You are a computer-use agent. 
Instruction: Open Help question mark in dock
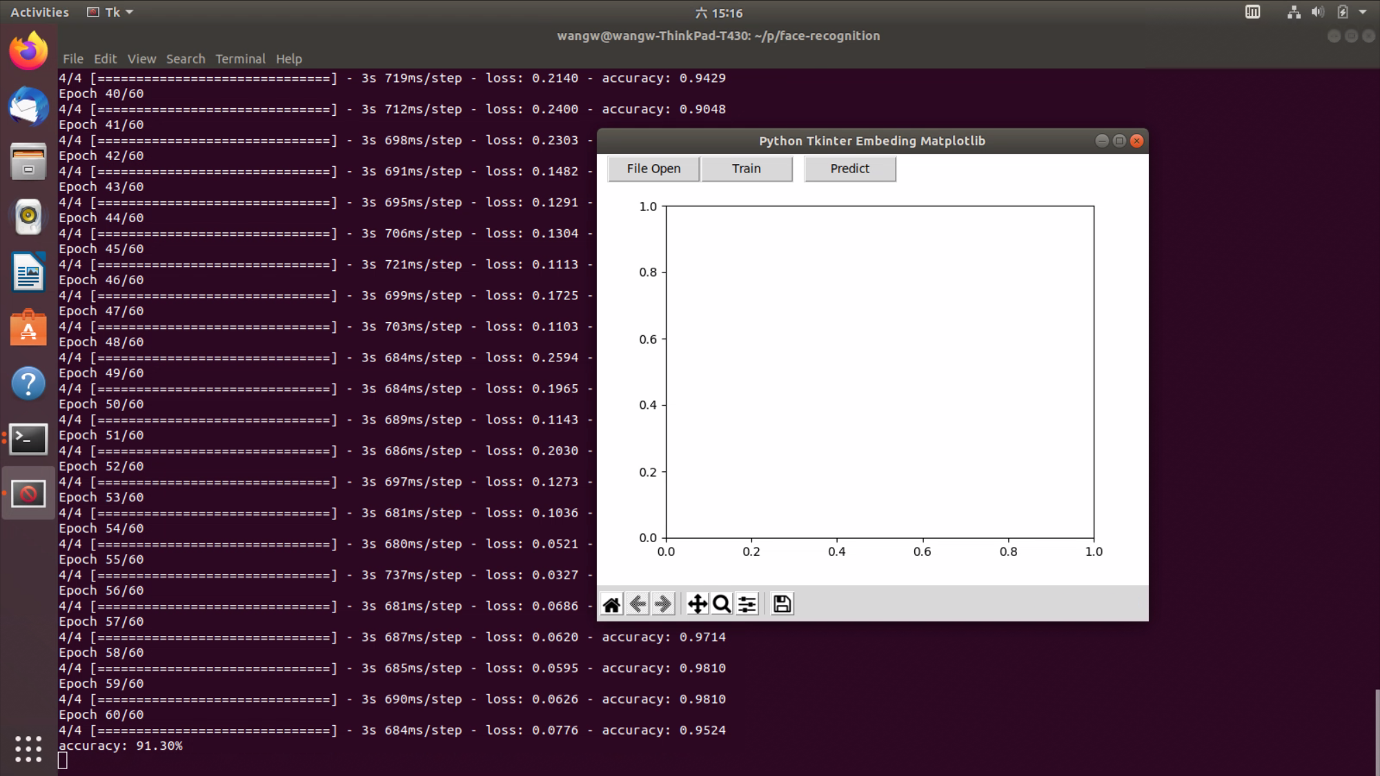[28, 383]
